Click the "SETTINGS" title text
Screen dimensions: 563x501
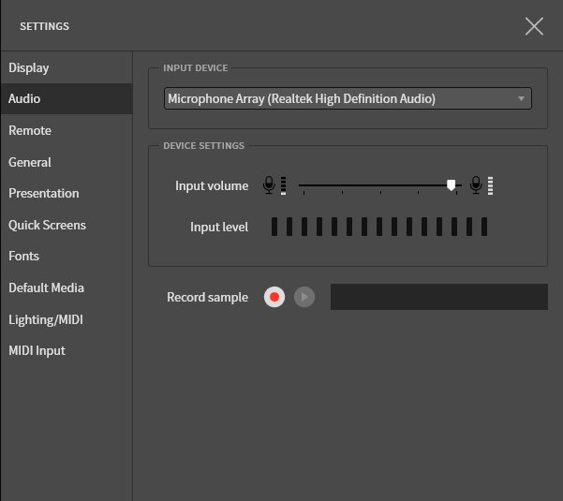45,26
